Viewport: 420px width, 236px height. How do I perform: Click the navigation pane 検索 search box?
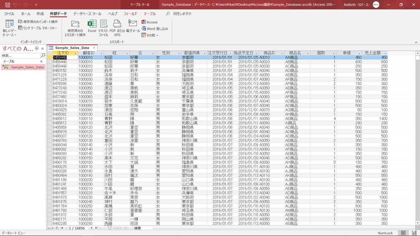click(x=20, y=55)
